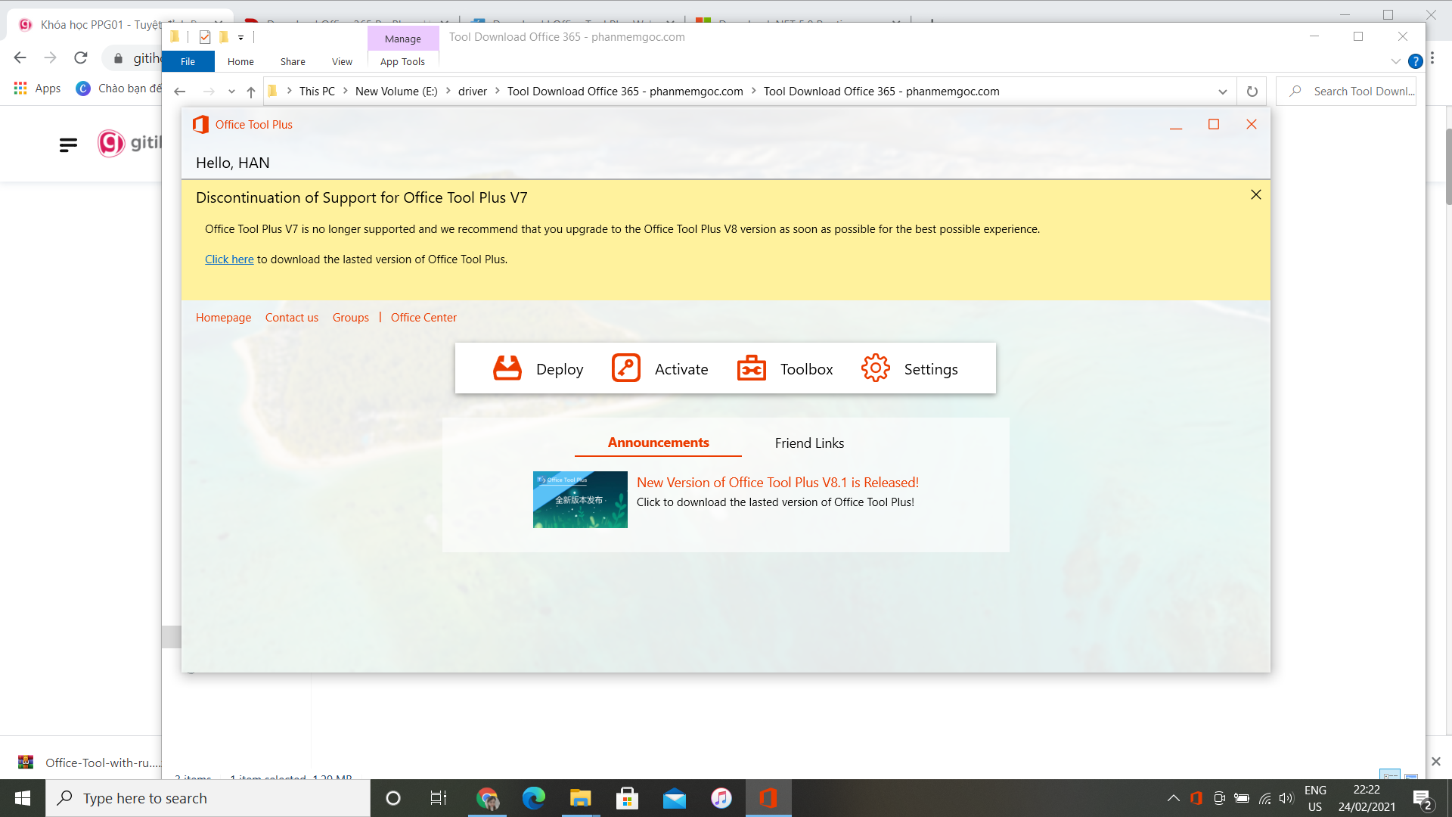Open the Homepage link
Viewport: 1452px width, 817px height.
tap(223, 318)
